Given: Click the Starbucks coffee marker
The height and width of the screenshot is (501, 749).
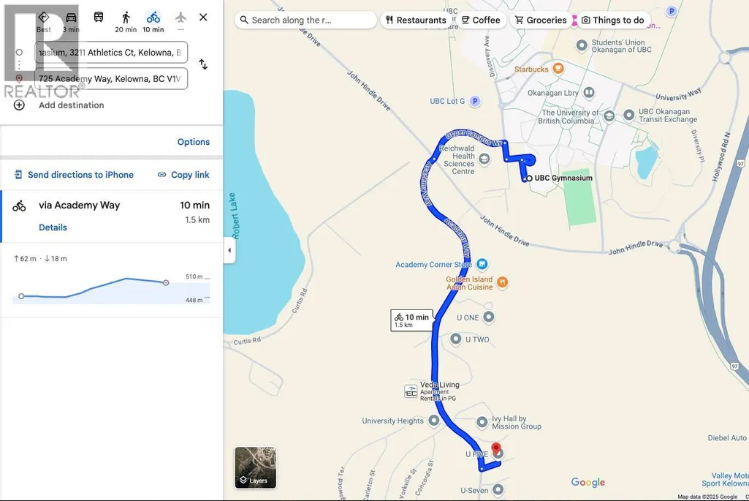Looking at the screenshot, I should (558, 68).
